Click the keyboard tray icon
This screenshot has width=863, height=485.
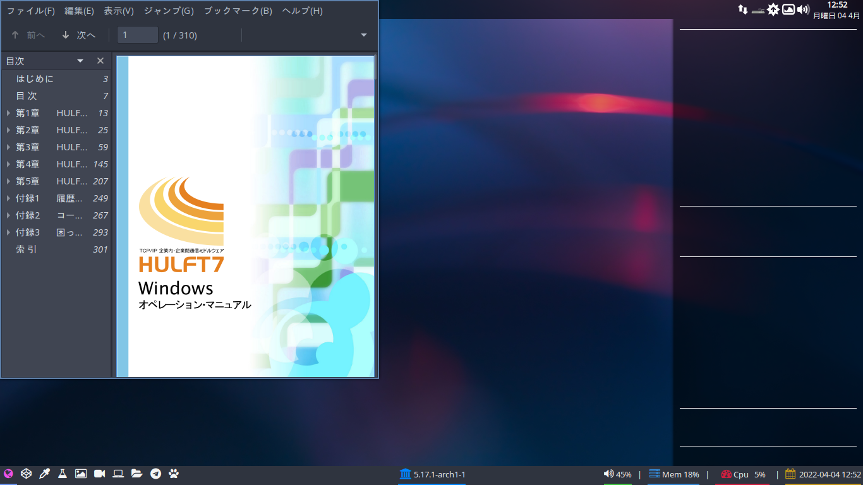click(758, 10)
